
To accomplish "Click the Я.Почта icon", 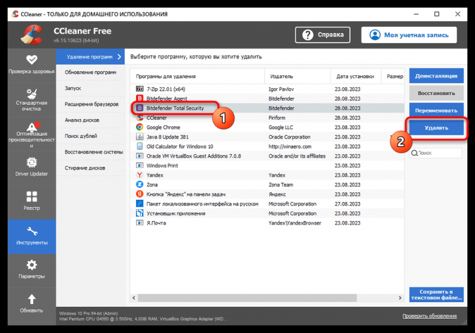I will coord(140,223).
